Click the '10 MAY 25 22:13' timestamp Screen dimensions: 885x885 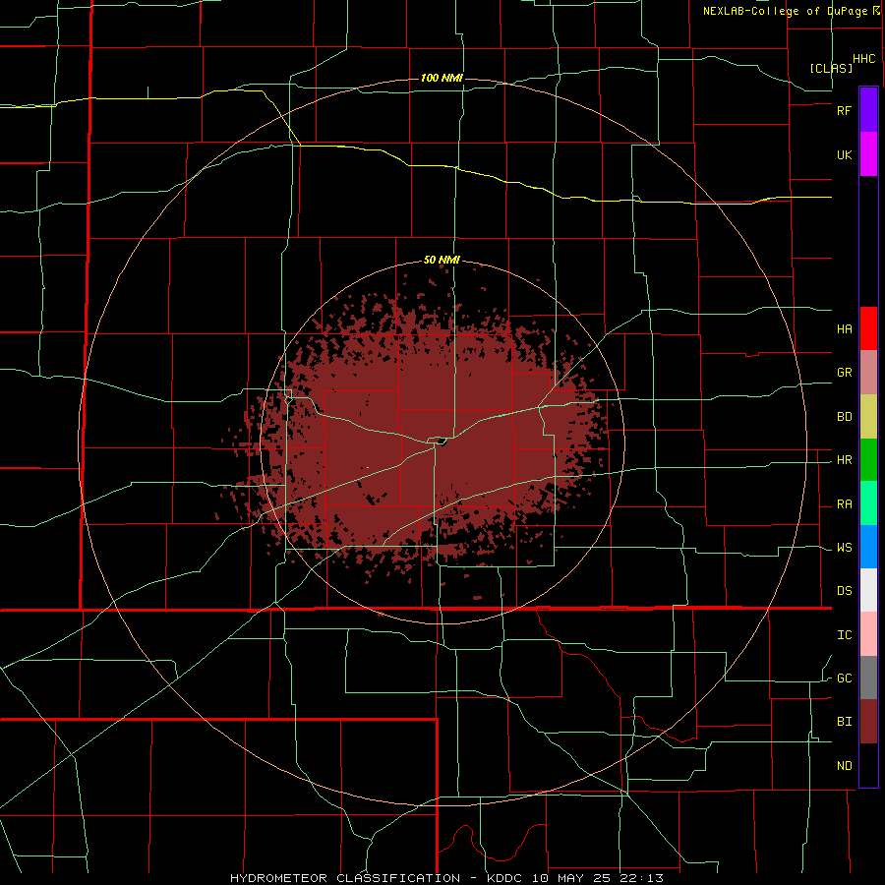pyautogui.click(x=598, y=878)
